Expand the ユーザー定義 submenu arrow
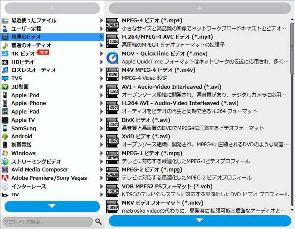Screen dimensions: 295x229 click(101, 29)
